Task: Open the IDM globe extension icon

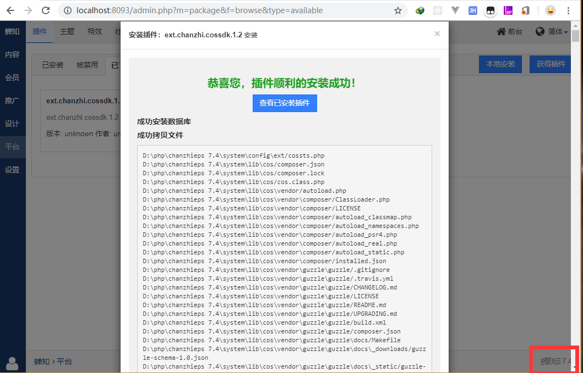Action: (x=420, y=11)
